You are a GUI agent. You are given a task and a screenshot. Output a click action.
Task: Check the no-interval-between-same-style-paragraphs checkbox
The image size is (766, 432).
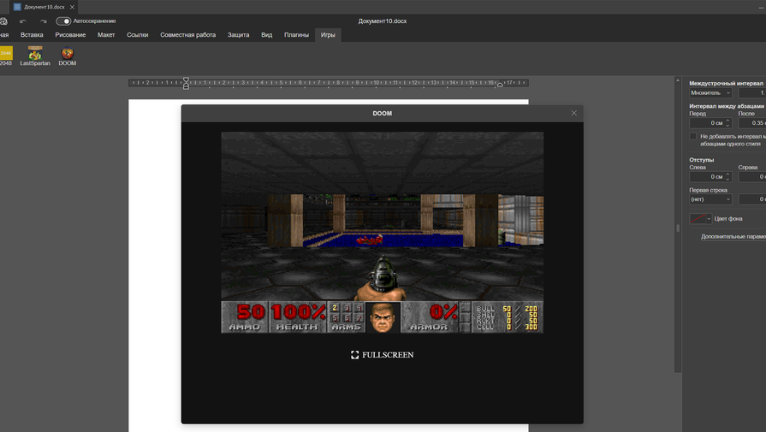(x=693, y=136)
